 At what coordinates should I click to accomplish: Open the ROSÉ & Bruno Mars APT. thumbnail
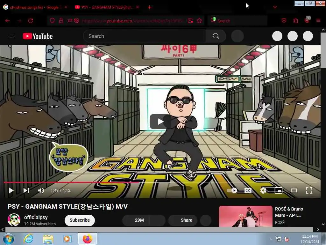245,216
